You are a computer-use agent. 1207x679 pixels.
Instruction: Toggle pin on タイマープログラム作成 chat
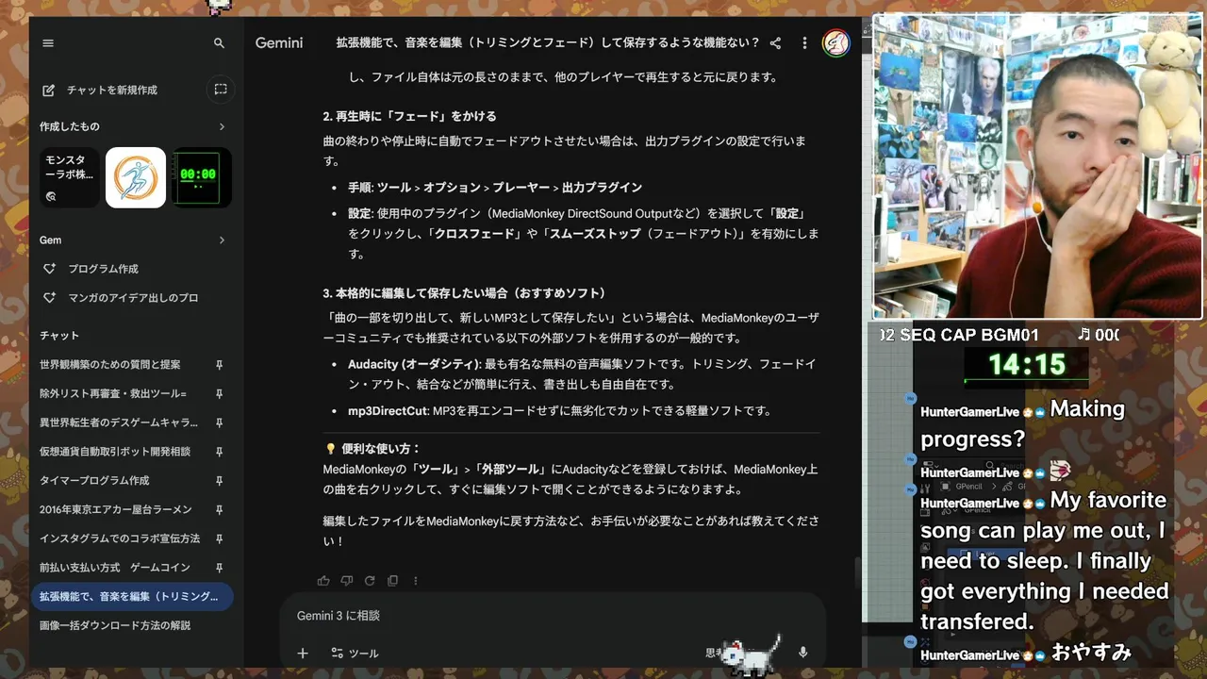pyautogui.click(x=219, y=481)
